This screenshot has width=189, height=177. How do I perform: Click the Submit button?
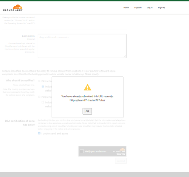[121, 161]
